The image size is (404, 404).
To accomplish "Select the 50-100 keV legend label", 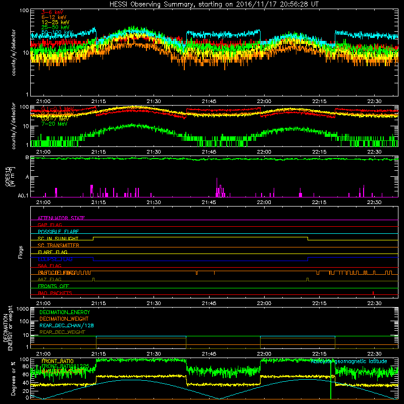I will coord(57,32).
